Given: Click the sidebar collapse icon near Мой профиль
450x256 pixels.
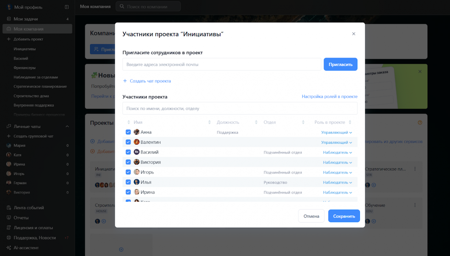Looking at the screenshot, I should [x=67, y=7].
